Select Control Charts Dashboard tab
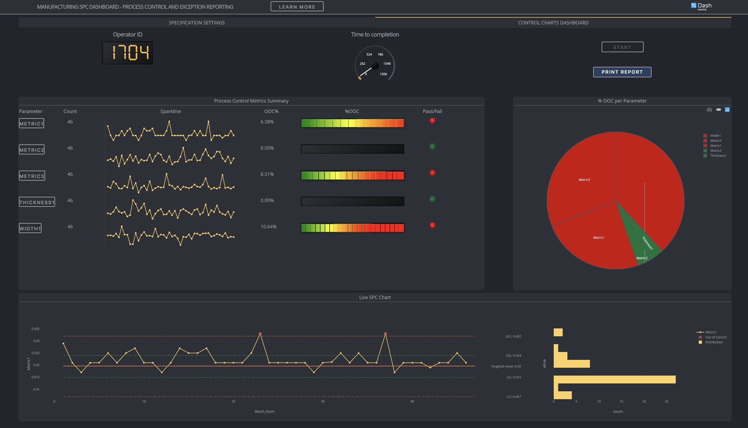748x428 pixels. 553,23
